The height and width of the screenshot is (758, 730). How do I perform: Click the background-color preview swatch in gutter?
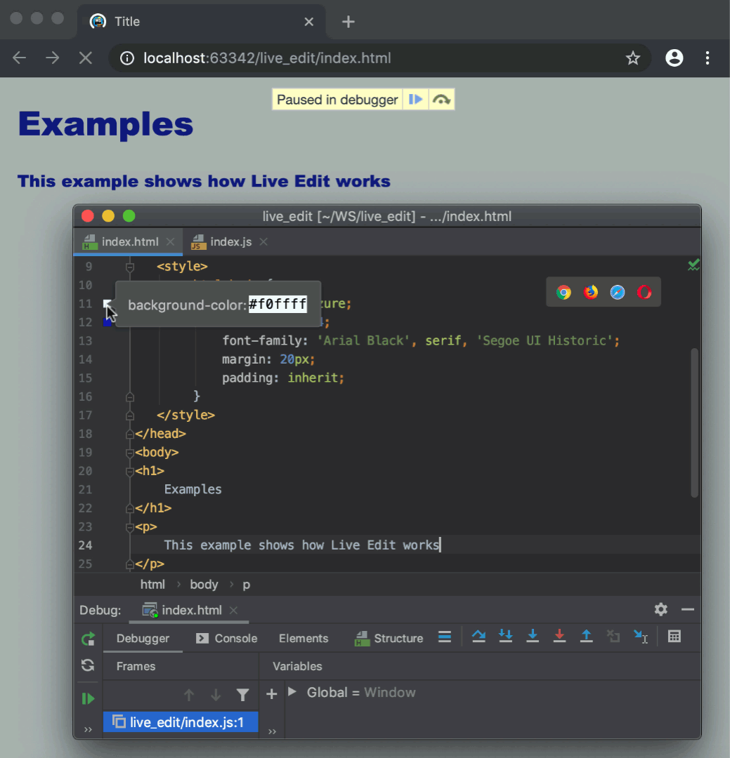107,303
